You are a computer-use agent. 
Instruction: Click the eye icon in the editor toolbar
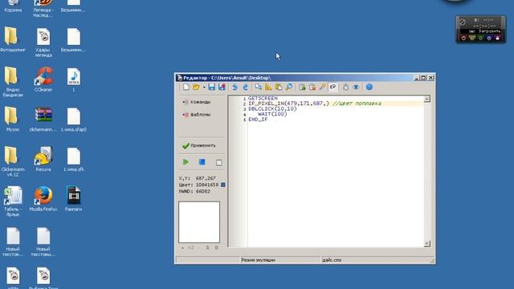click(x=356, y=88)
